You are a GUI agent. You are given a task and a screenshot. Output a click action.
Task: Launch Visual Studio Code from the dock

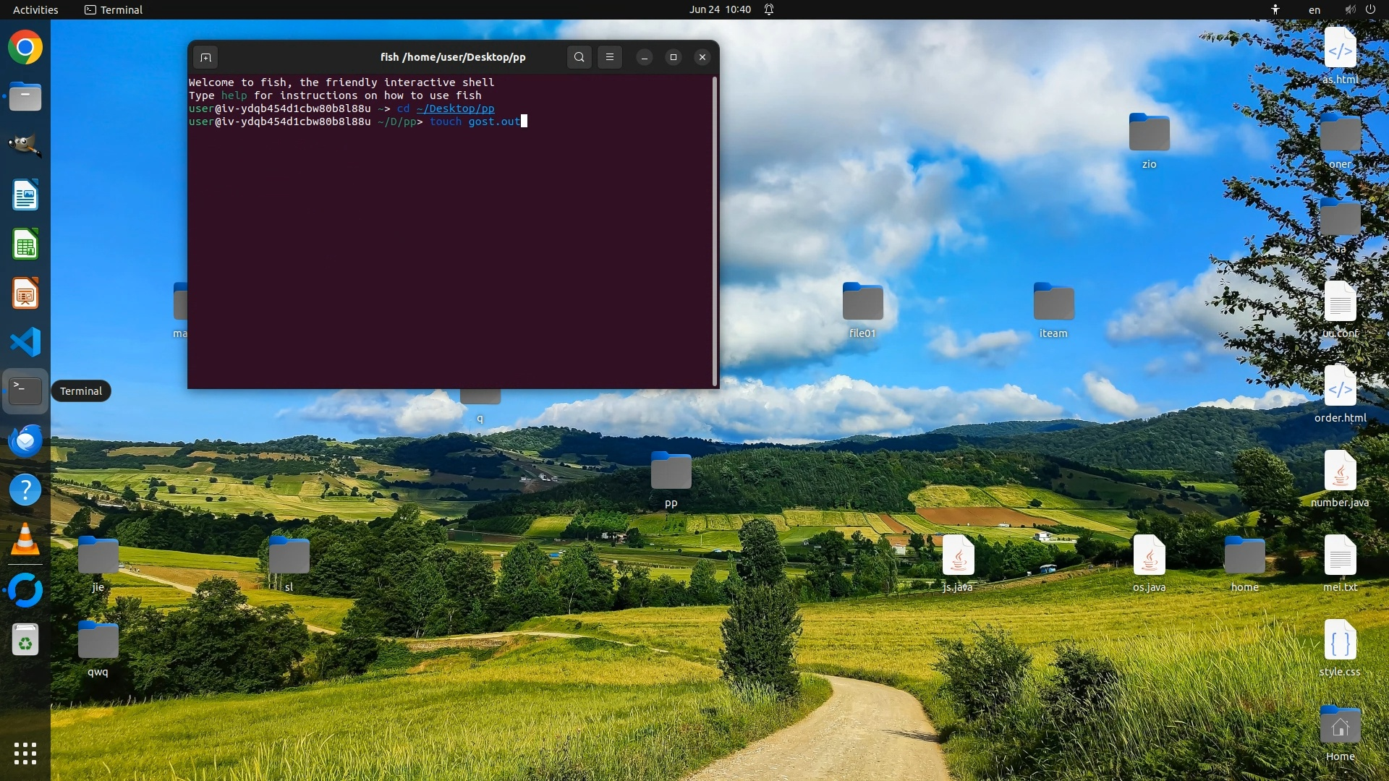[25, 342]
